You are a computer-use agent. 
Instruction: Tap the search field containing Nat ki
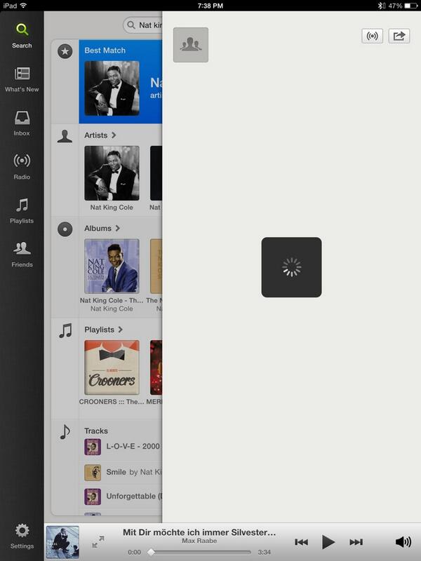point(142,25)
